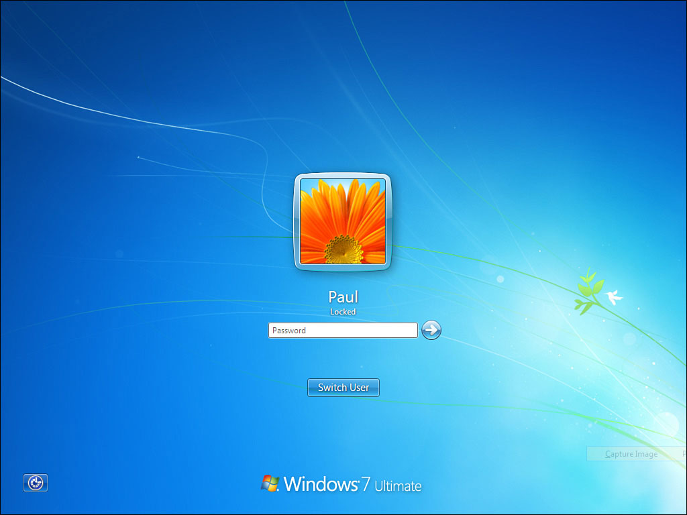Click the user name Paul
Viewport: 687px width, 515px height.
coord(343,296)
